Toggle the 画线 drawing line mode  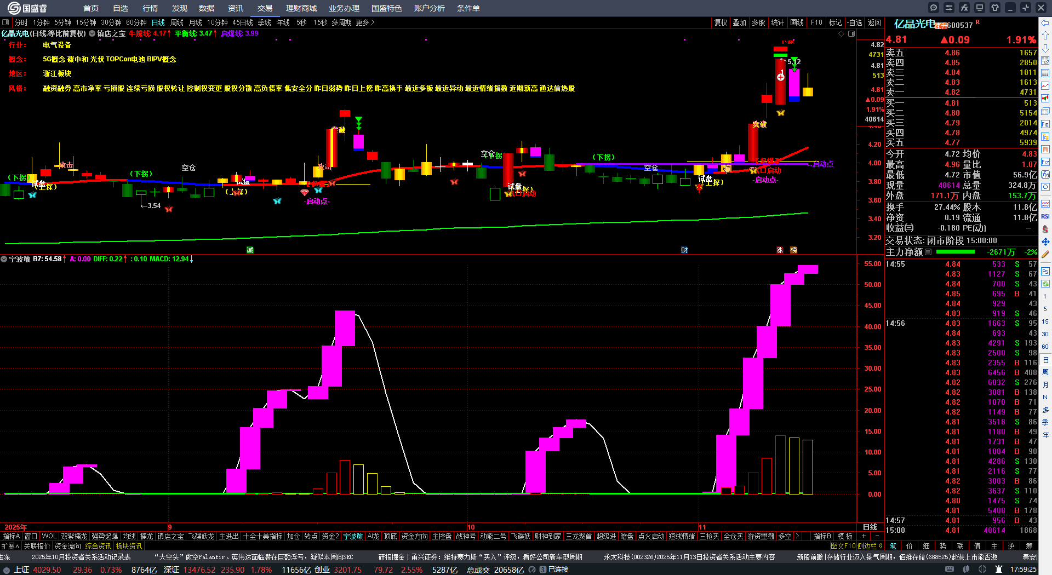point(797,22)
